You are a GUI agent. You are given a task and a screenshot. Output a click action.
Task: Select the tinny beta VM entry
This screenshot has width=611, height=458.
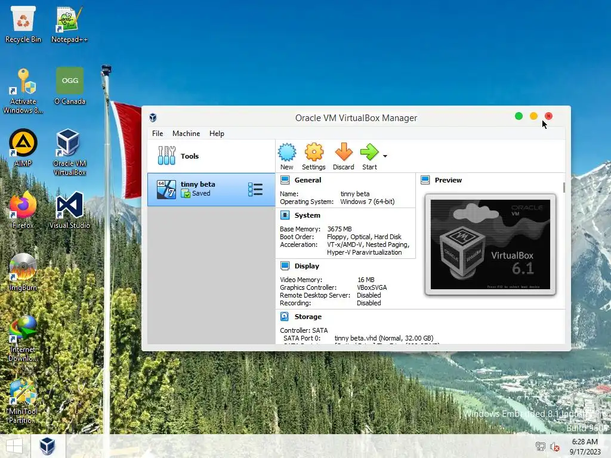click(211, 189)
